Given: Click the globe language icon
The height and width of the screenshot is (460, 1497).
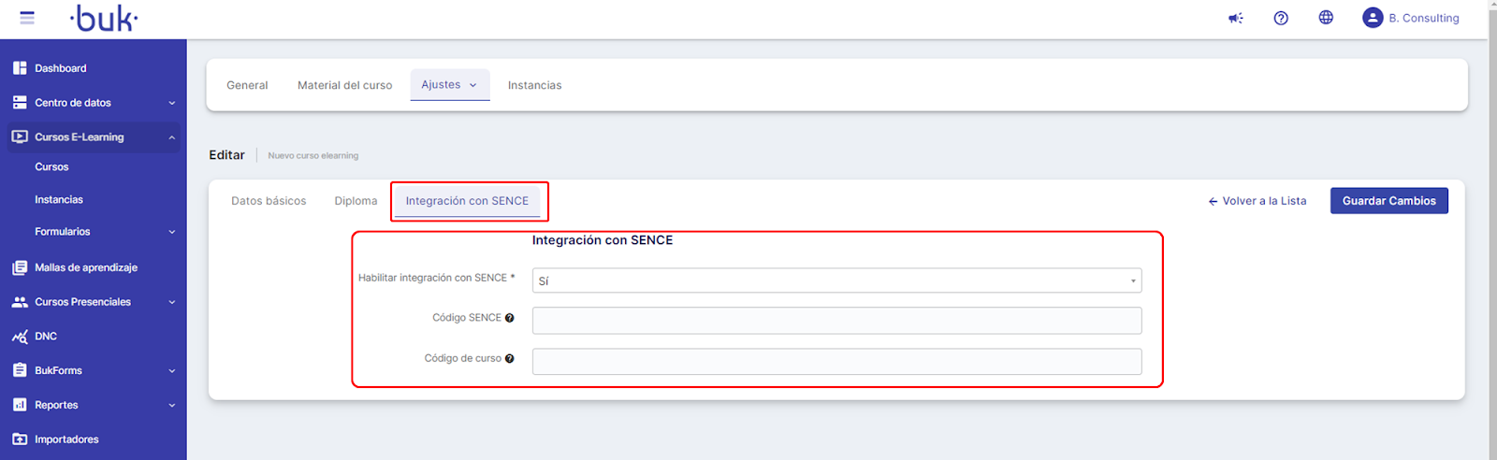Looking at the screenshot, I should (1326, 18).
